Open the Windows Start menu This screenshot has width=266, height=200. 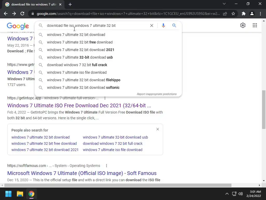[8, 194]
